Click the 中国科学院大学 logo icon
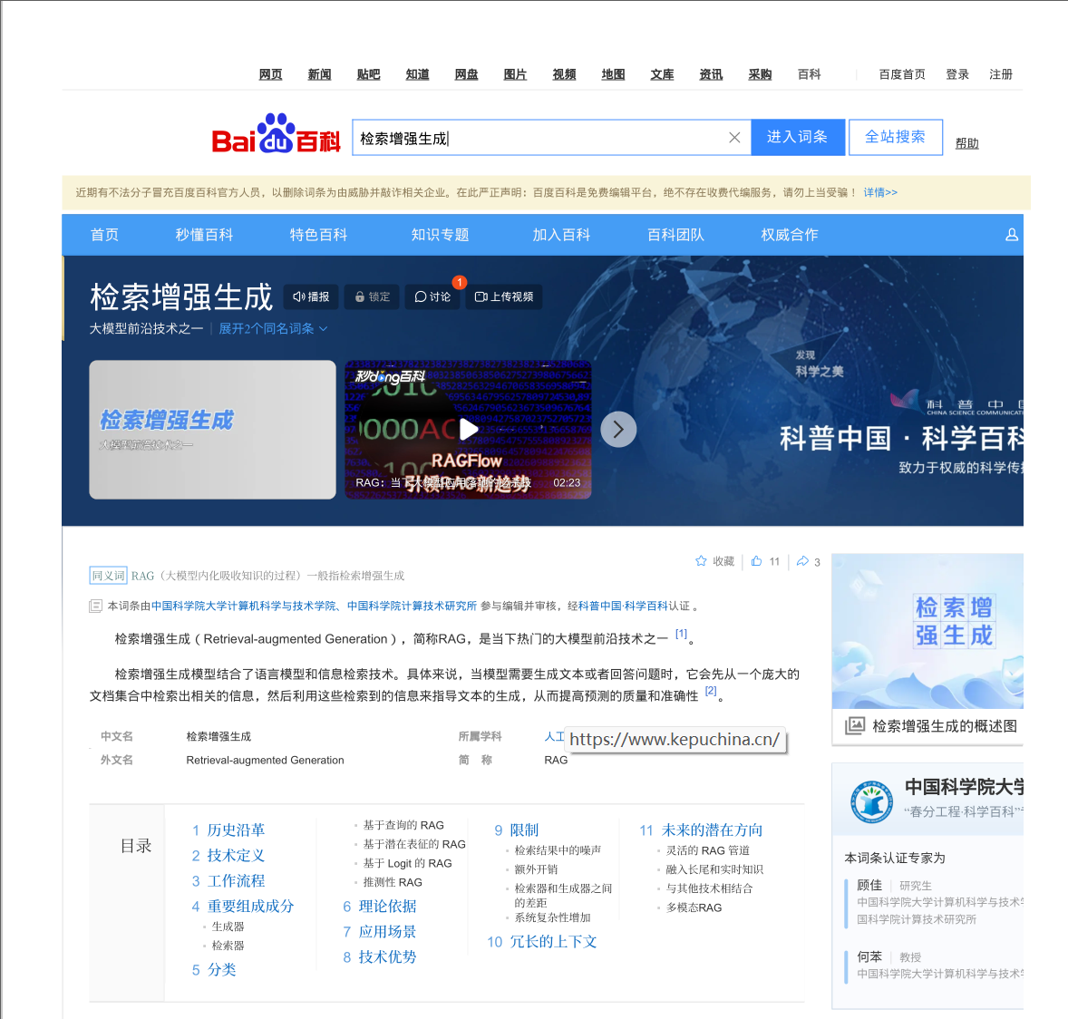The image size is (1068, 1019). 872,801
